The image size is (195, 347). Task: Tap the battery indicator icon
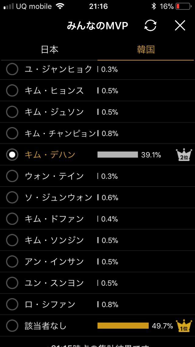tap(183, 6)
